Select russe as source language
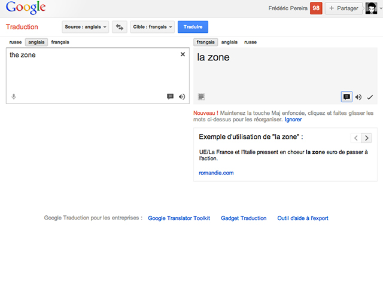The height and width of the screenshot is (287, 383). [x=16, y=42]
